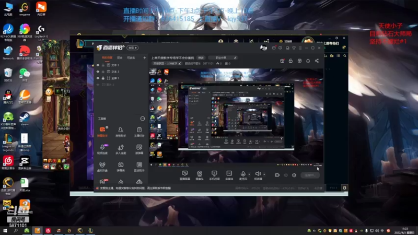The image size is (418, 235).
Task: Select the first scene tab (orange highlighted)
Action: (107, 57)
